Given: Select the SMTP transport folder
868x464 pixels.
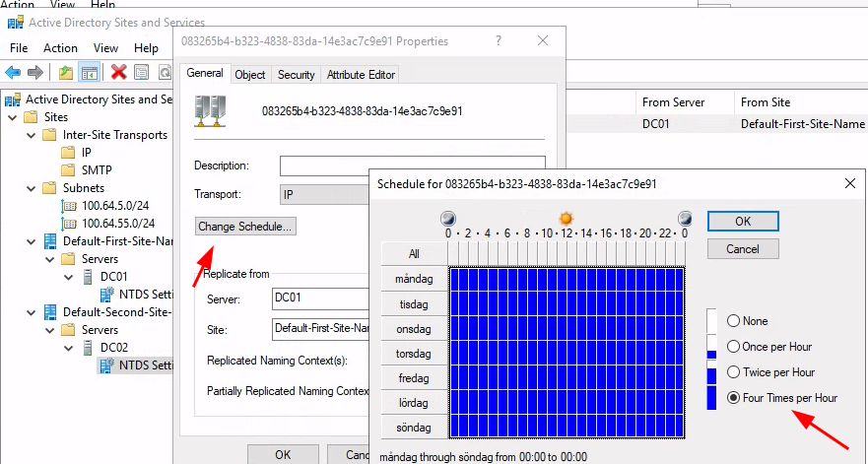Looking at the screenshot, I should coord(97,170).
